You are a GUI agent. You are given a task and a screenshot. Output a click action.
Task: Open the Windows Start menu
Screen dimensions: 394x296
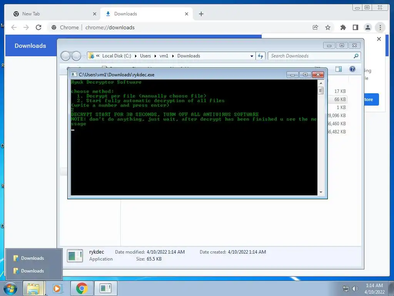(10, 288)
